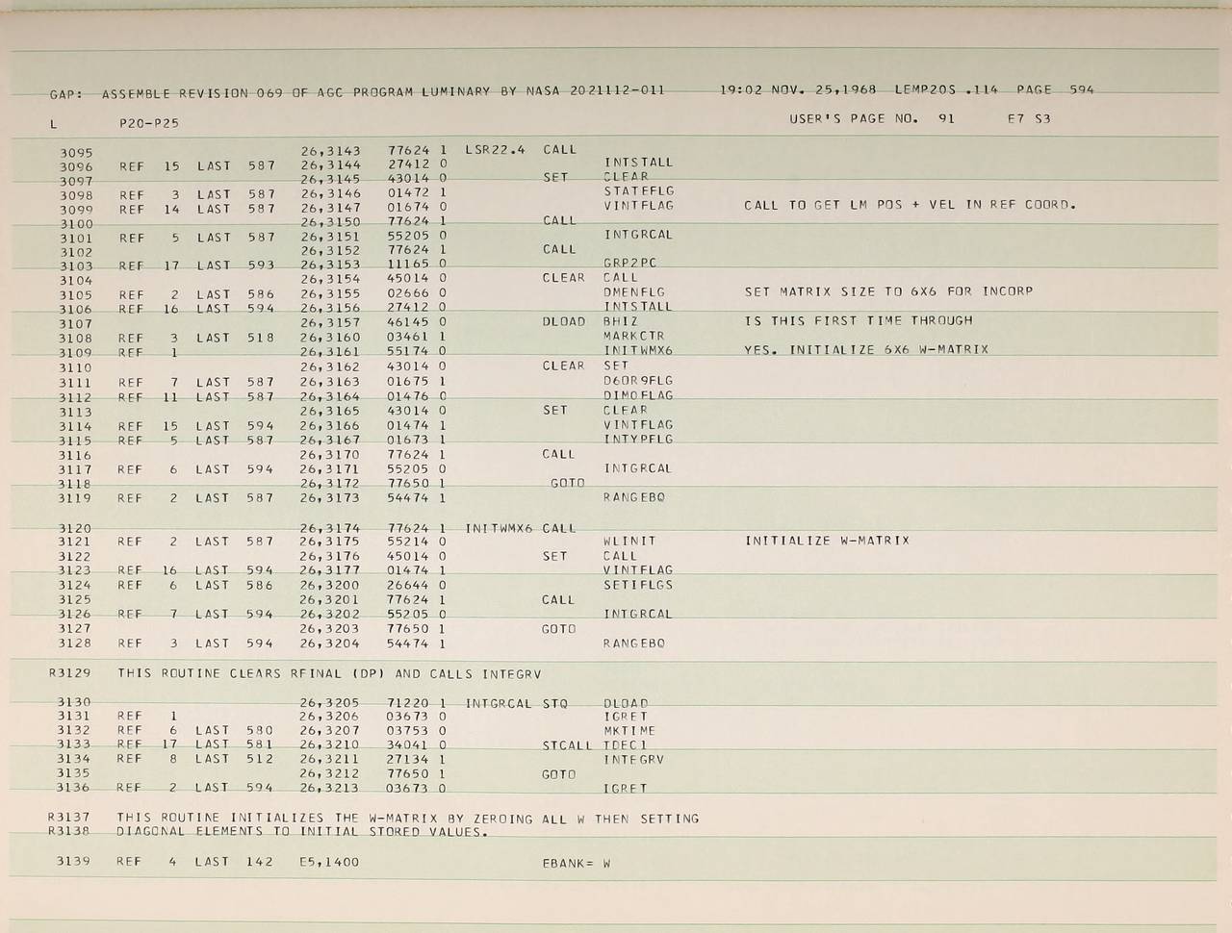Screen dimensions: 1232x933
Task: Select operand 'BHIZ'
Action: tap(619, 321)
